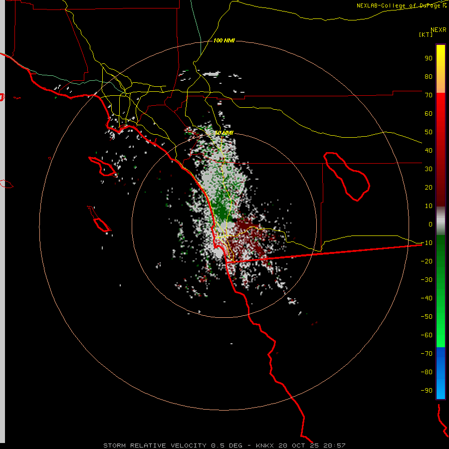This screenshot has height=449, width=449.
Task: Click the 20 OCT 25 date text
Action: click(x=299, y=446)
